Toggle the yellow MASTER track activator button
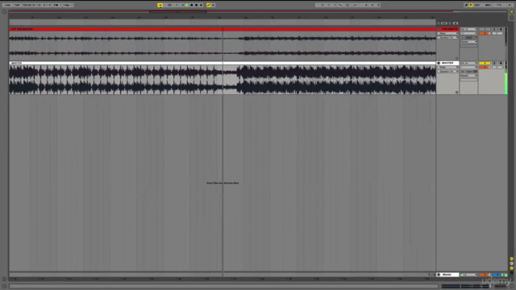The height and width of the screenshot is (290, 516). [x=485, y=63]
